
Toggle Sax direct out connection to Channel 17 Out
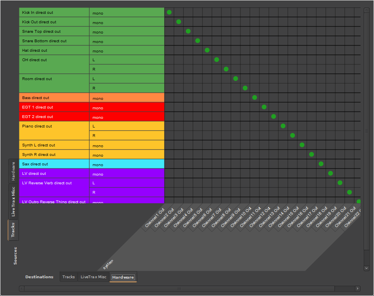tap(321, 164)
